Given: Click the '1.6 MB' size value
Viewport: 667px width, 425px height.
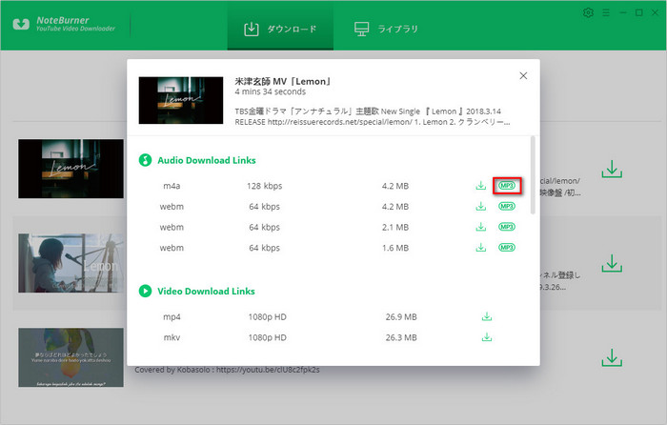Looking at the screenshot, I should [x=395, y=248].
